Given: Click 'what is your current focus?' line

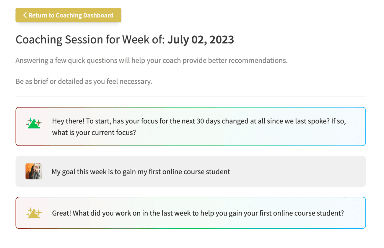Looking at the screenshot, I should click(x=94, y=132).
